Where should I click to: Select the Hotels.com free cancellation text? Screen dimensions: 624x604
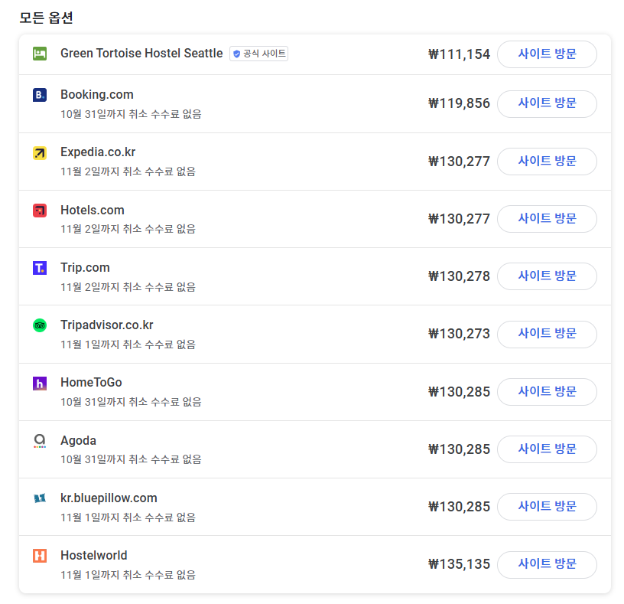click(128, 229)
